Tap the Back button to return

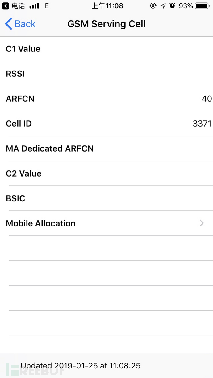[x=20, y=24]
